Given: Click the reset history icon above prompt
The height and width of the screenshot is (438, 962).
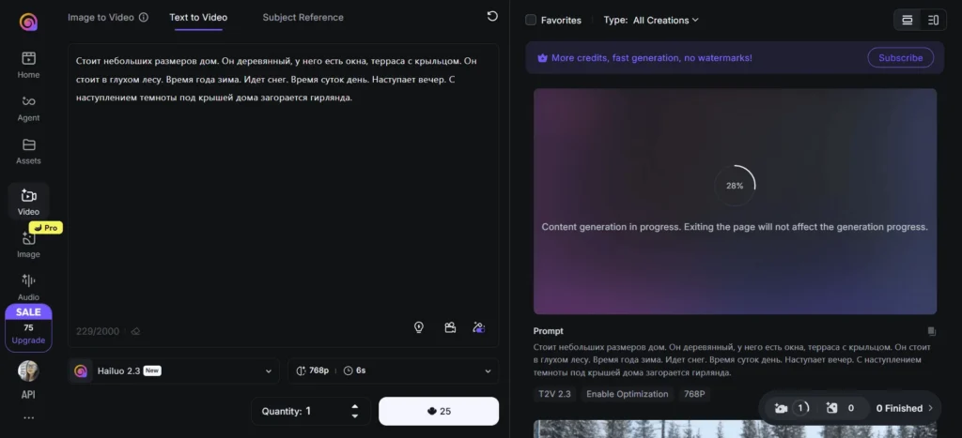Looking at the screenshot, I should (x=492, y=17).
